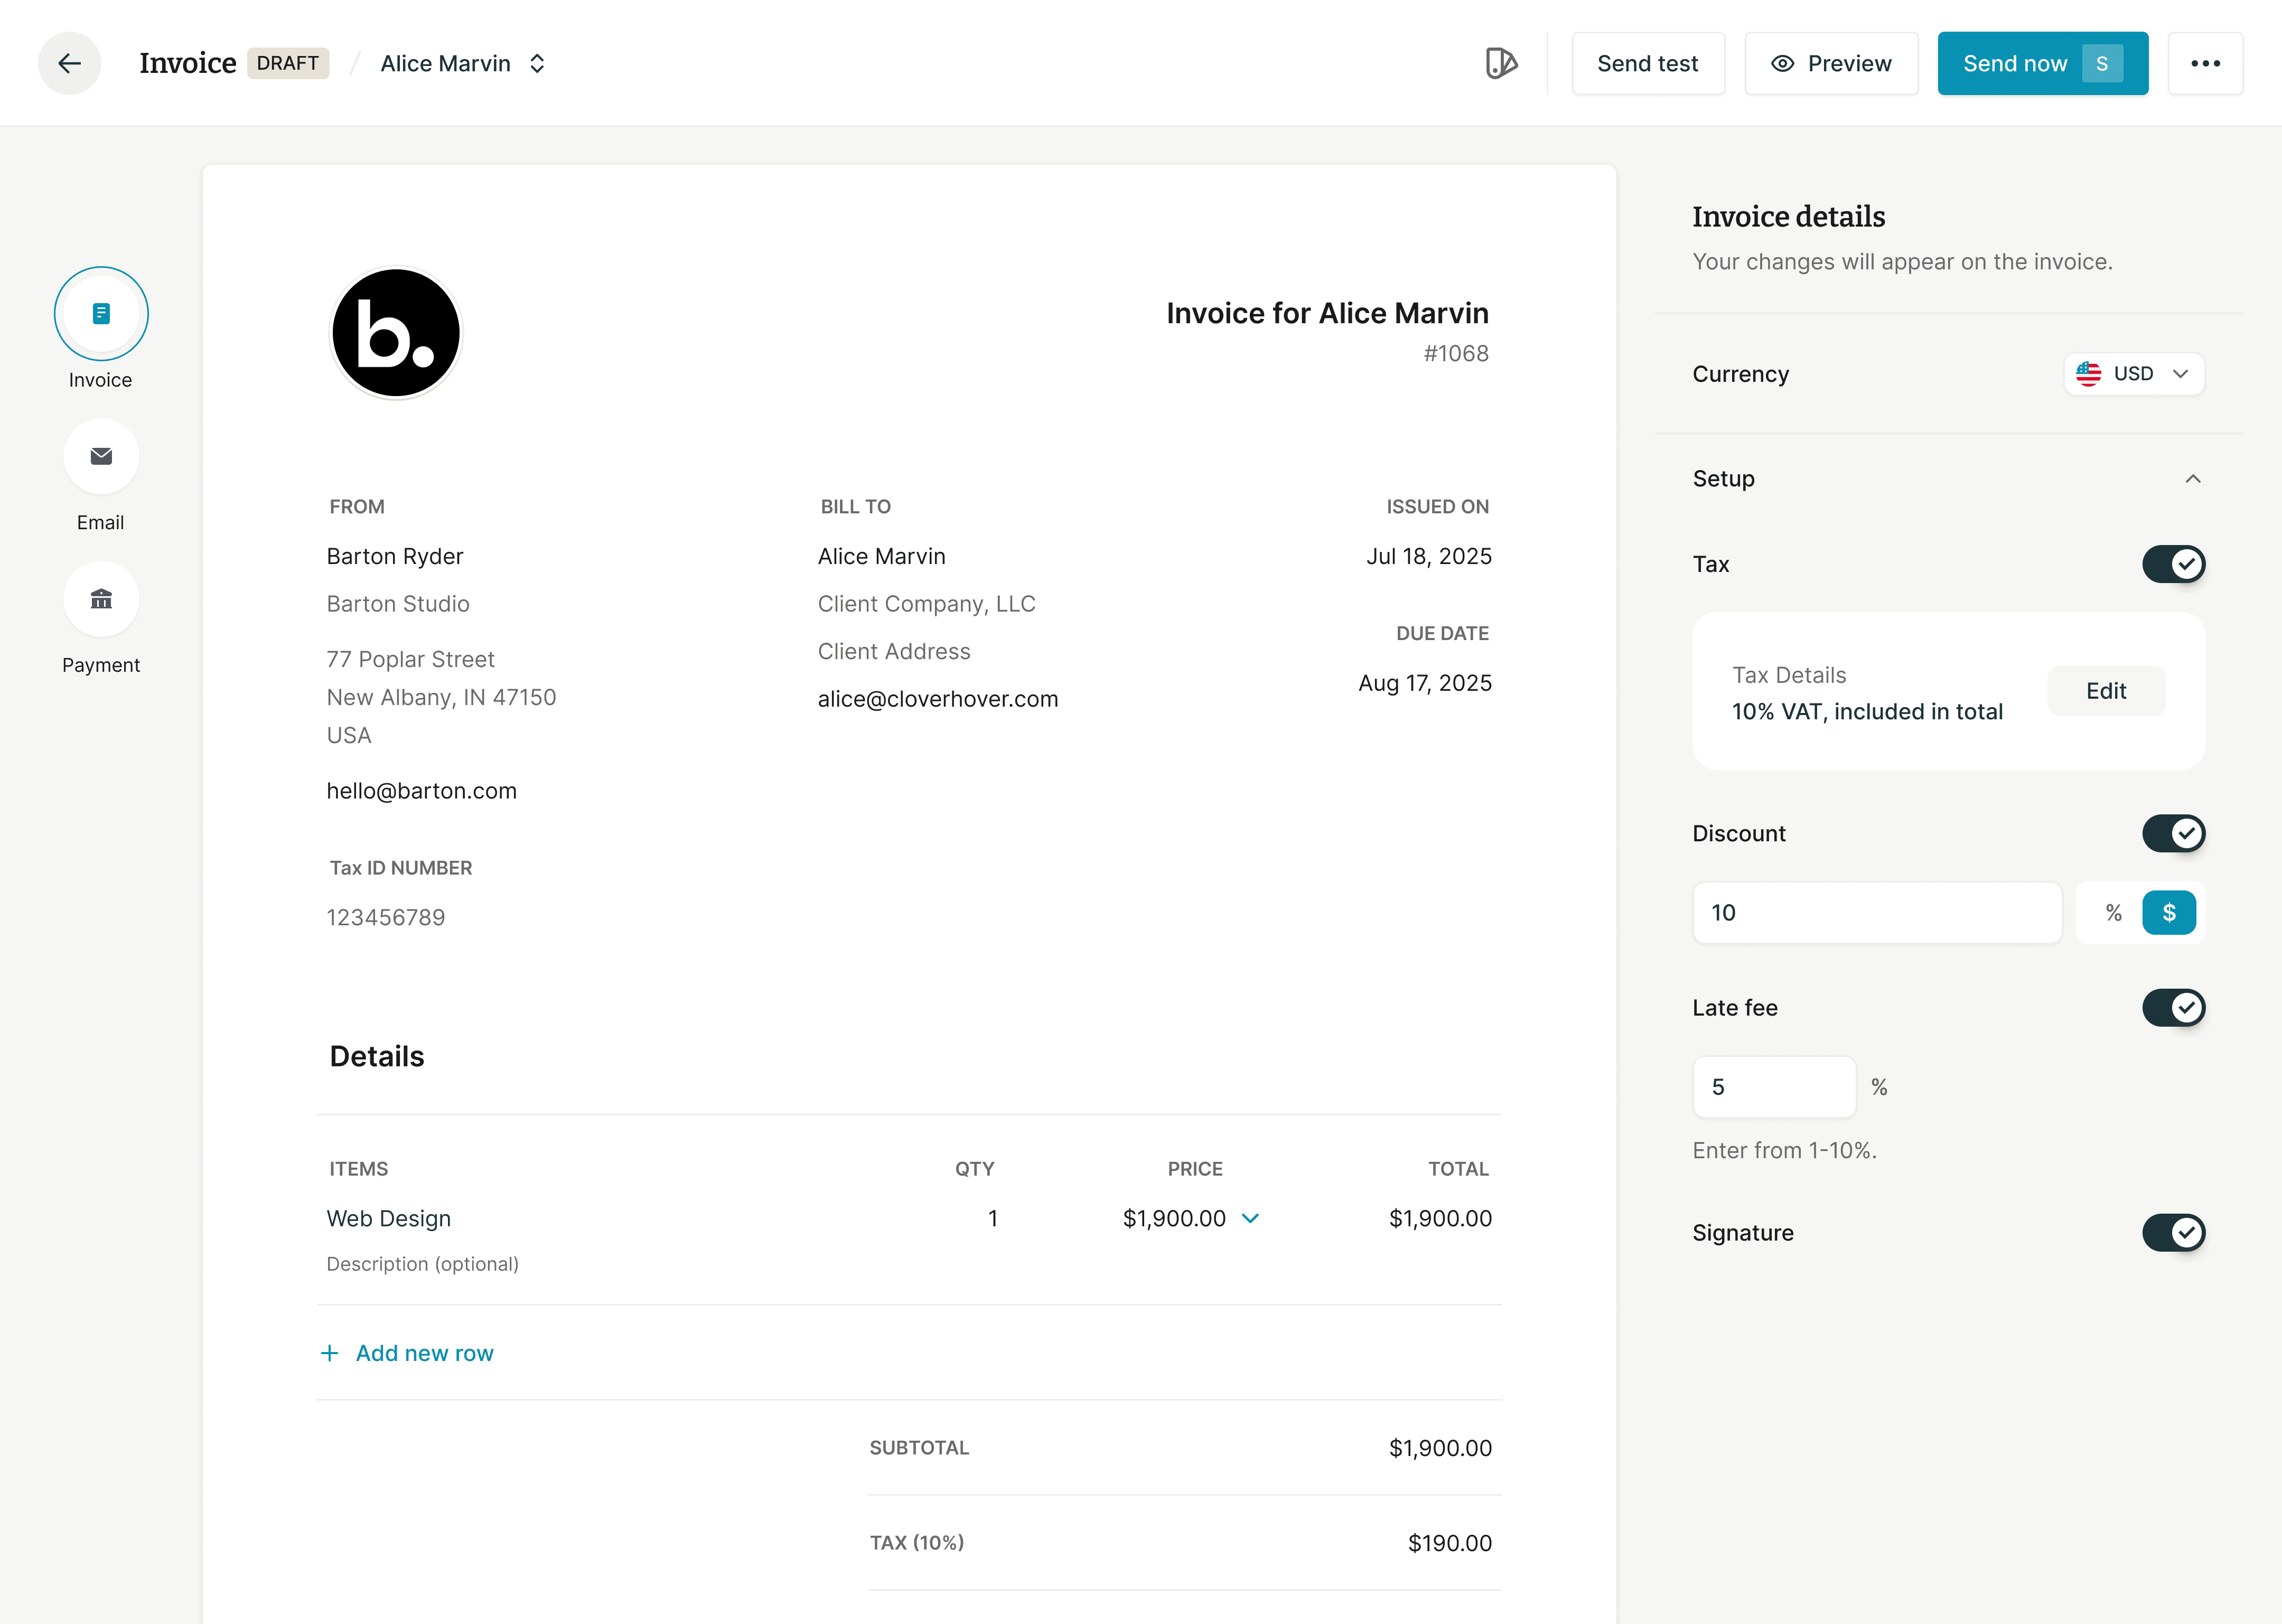
Task: Switch to the Email step
Action: point(101,456)
